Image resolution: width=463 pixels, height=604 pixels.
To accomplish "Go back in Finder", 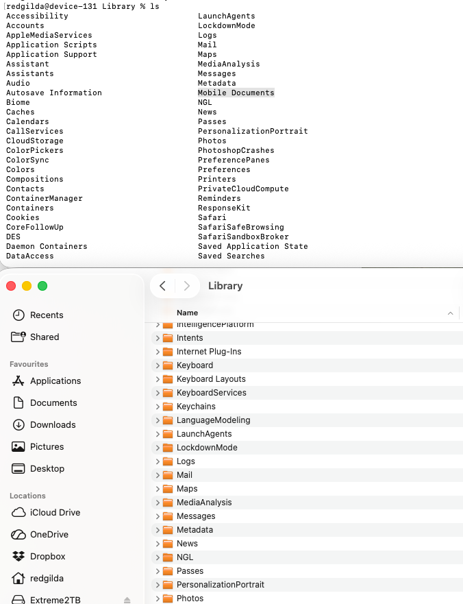I will (162, 286).
